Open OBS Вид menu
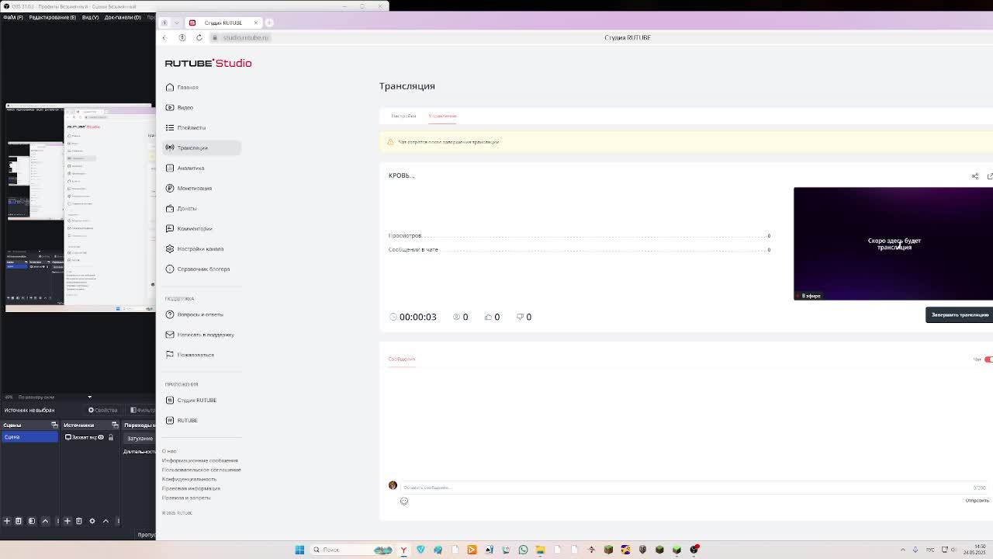 (x=90, y=17)
